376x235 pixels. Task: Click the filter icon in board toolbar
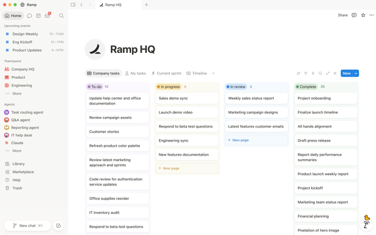pos(305,73)
